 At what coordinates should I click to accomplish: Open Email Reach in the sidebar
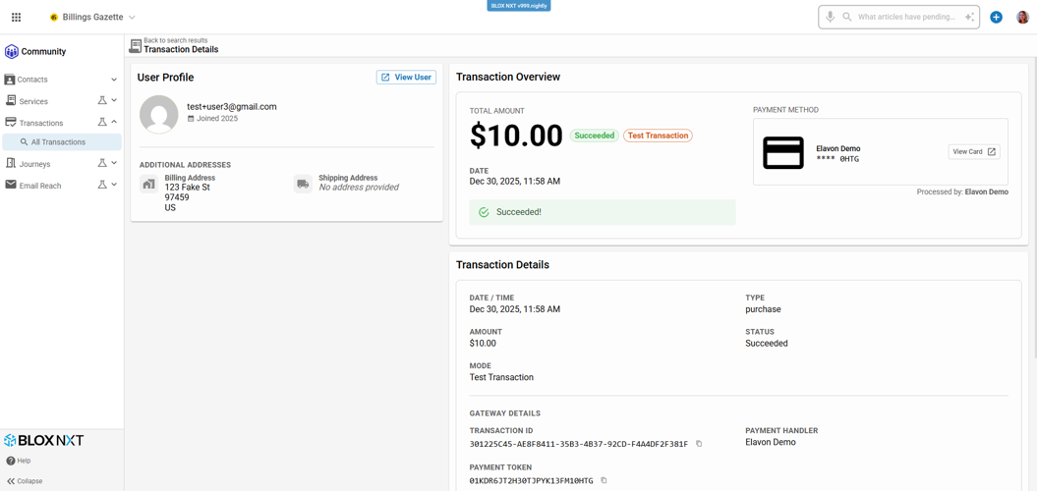click(x=40, y=186)
